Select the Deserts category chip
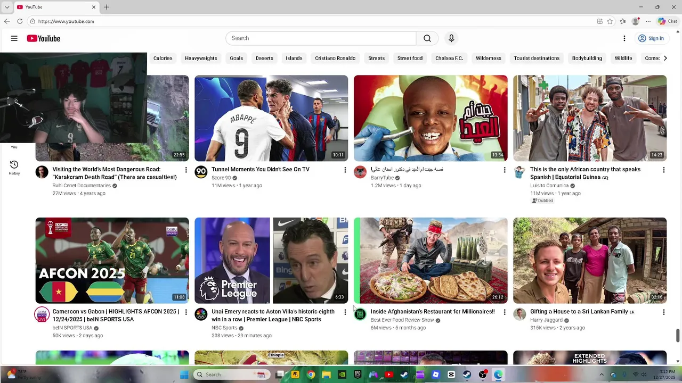This screenshot has width=682, height=383. click(264, 58)
